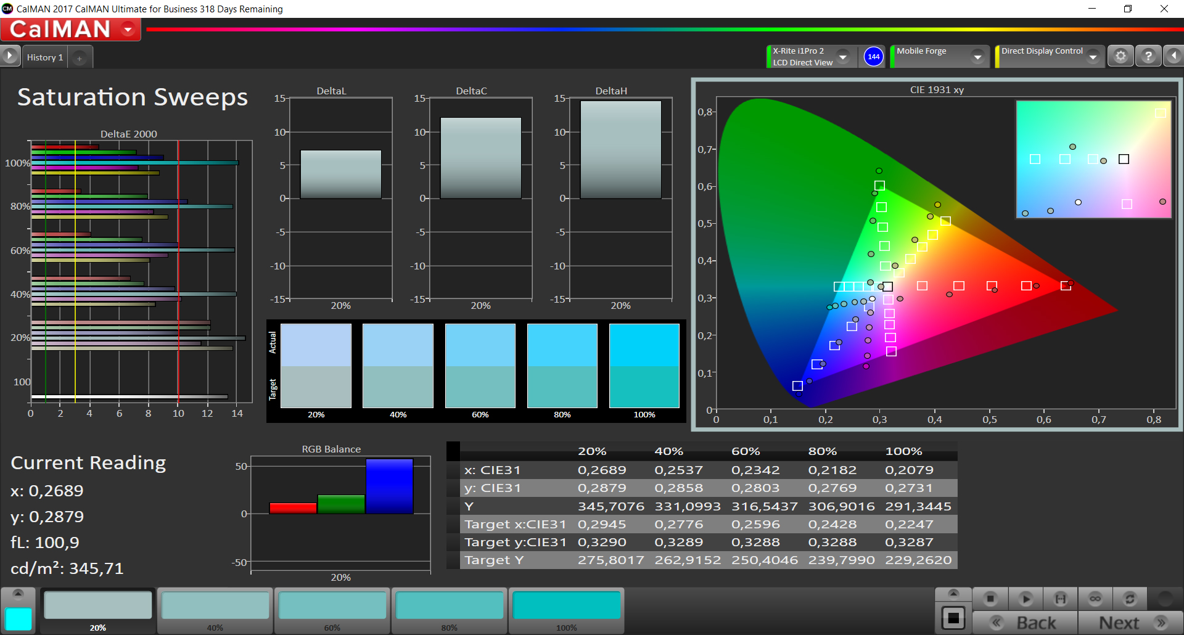The height and width of the screenshot is (635, 1184).
Task: Open the Direct Display Control dropdown
Action: tap(1093, 57)
